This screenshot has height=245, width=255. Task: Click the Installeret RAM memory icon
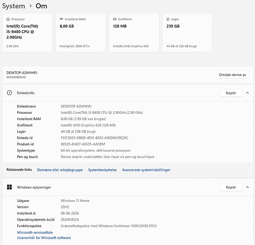61,19
